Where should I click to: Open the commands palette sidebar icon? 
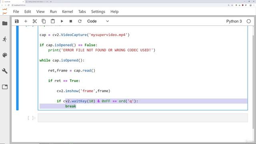tap(5, 55)
